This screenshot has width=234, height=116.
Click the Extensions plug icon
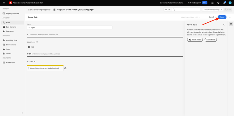tap(4, 31)
